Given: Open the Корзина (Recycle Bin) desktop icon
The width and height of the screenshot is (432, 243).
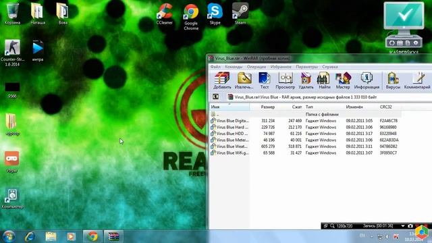Looking at the screenshot, I should coord(13,13).
